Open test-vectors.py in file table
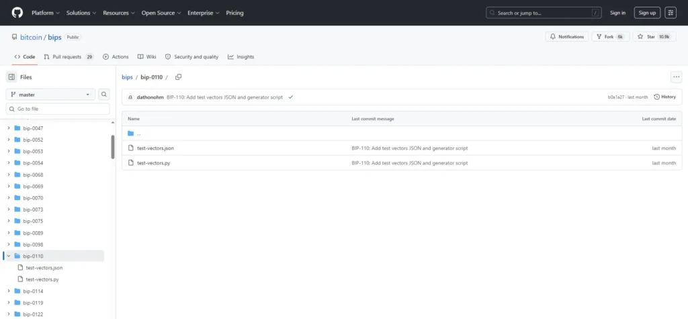Viewport: 688px width, 319px height. pos(154,163)
